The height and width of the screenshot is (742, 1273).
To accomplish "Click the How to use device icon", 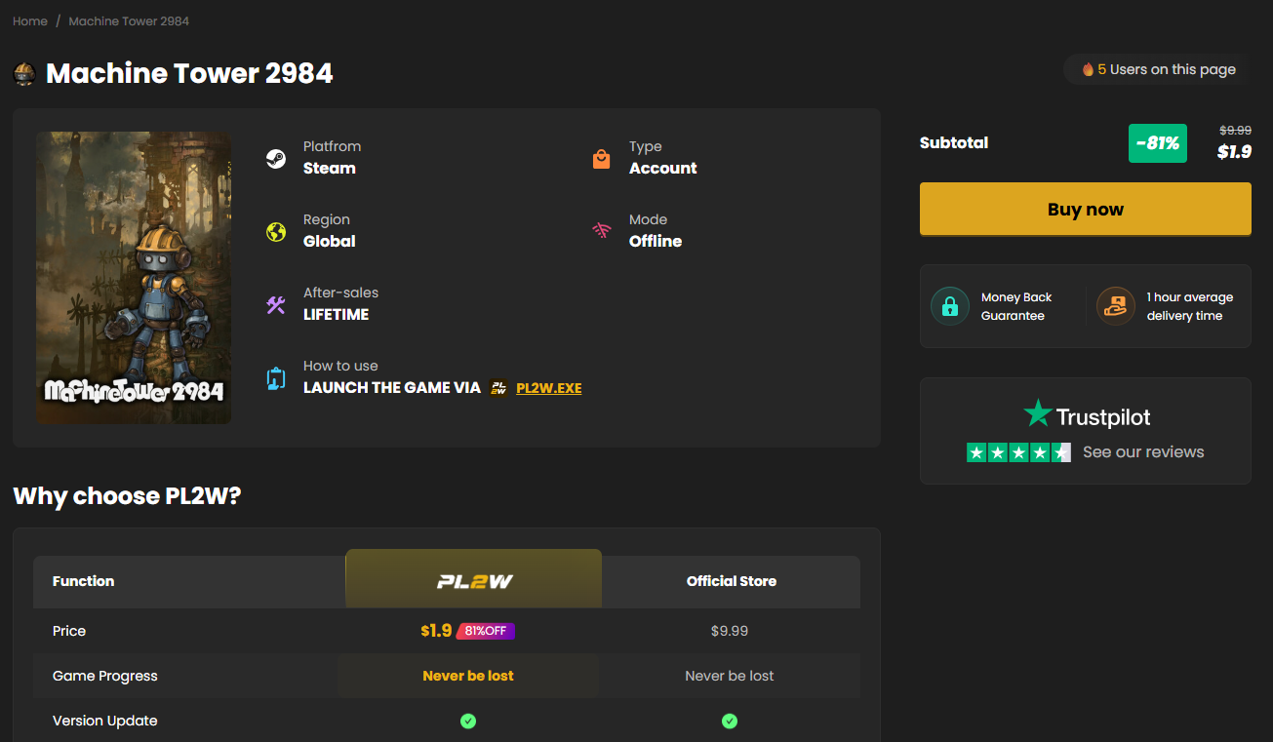I will (x=276, y=378).
